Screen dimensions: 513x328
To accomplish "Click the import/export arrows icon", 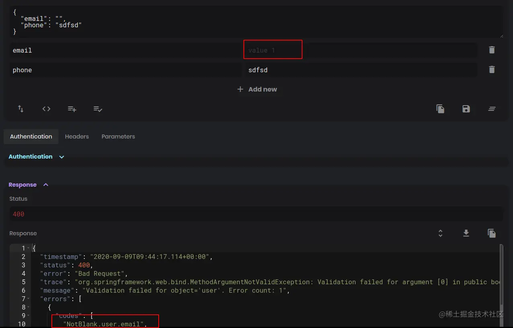I will pyautogui.click(x=21, y=109).
